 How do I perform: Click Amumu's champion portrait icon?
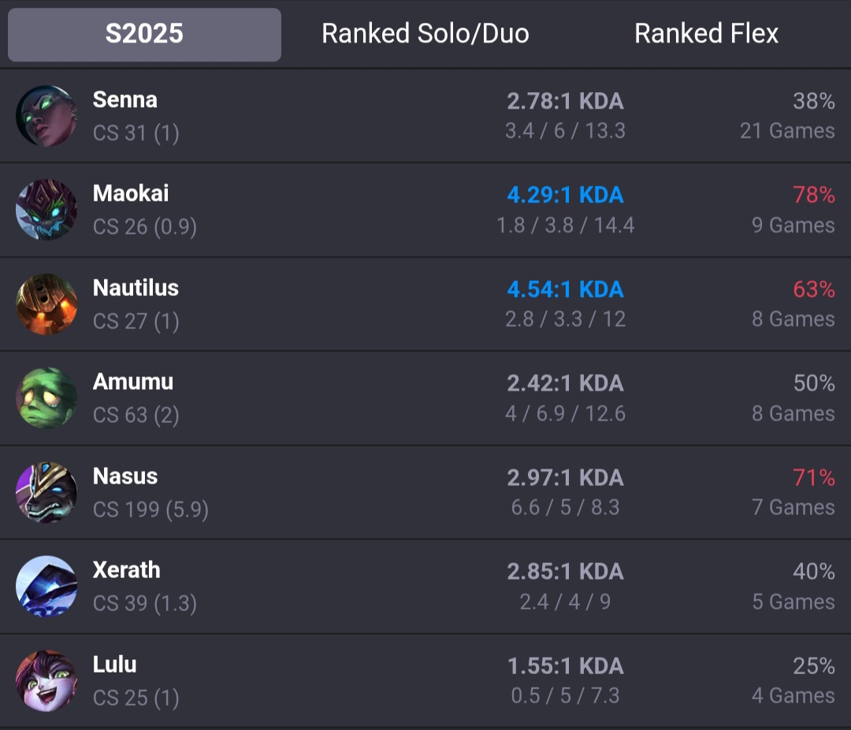coord(46,398)
